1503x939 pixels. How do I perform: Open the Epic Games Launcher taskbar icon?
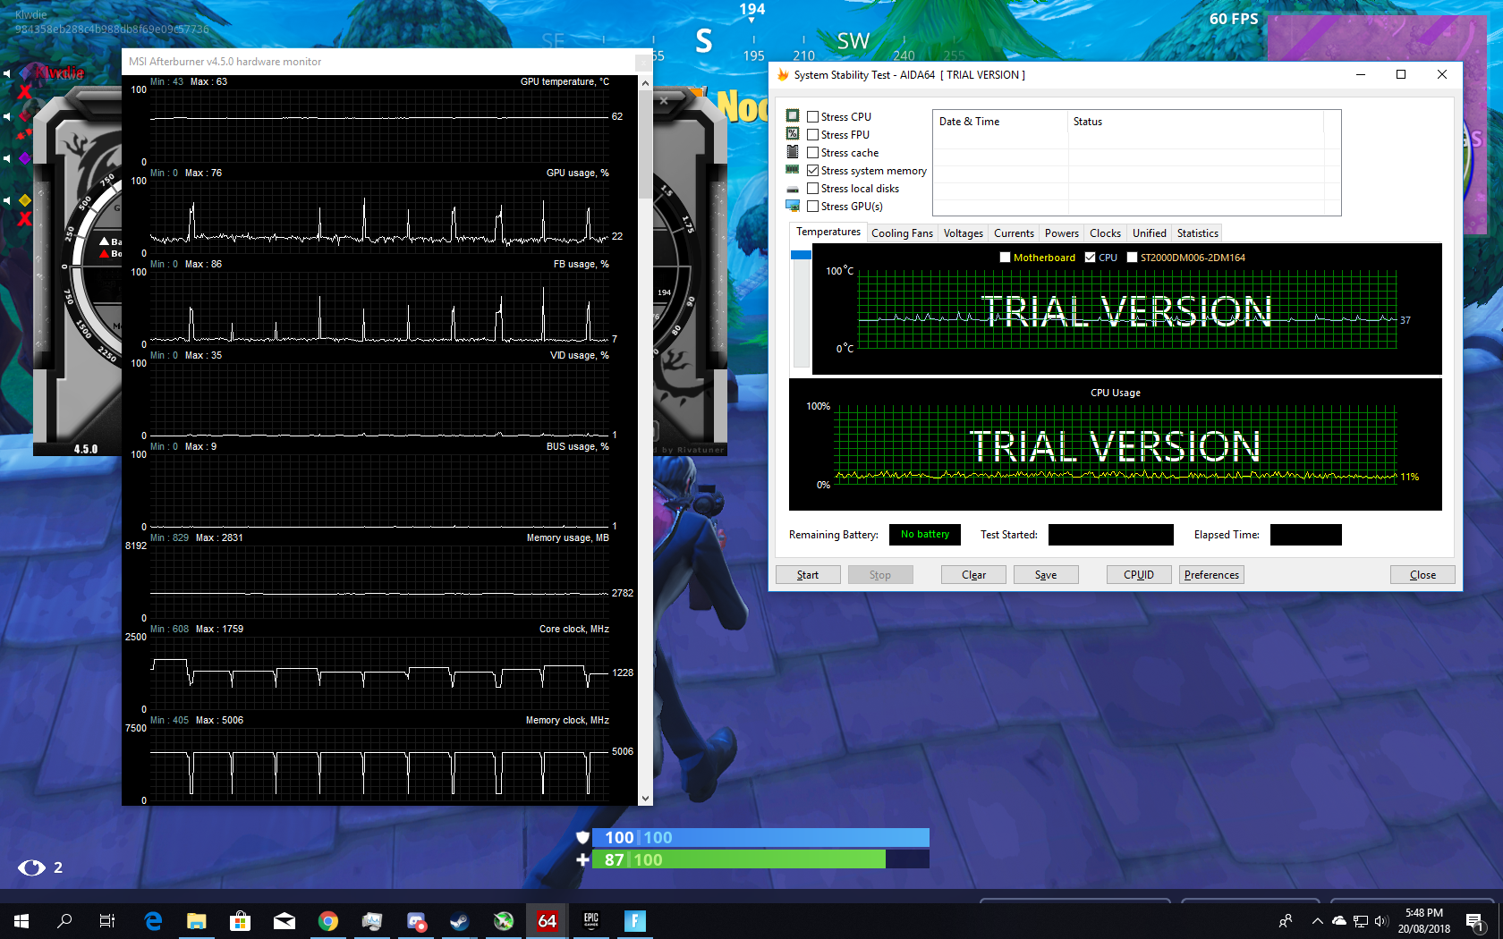[591, 920]
